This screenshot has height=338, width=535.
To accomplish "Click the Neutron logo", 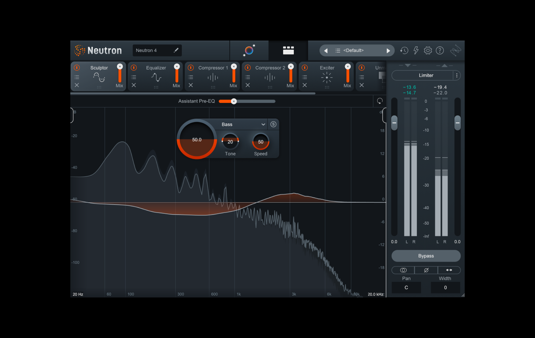I will [x=98, y=50].
